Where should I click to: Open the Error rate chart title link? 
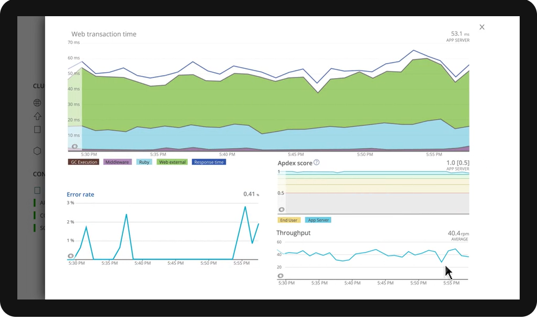point(80,194)
